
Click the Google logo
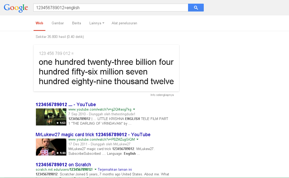click(16, 8)
